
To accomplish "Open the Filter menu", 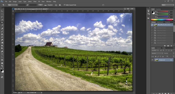I will click(35, 1).
